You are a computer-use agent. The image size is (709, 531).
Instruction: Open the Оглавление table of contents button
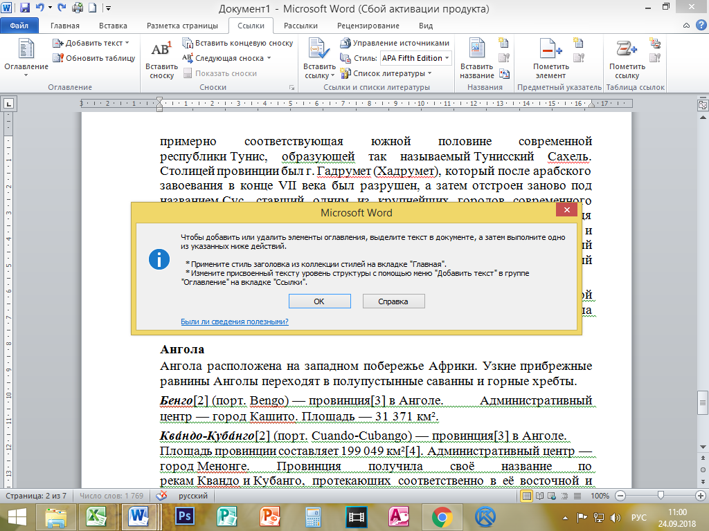tap(26, 57)
